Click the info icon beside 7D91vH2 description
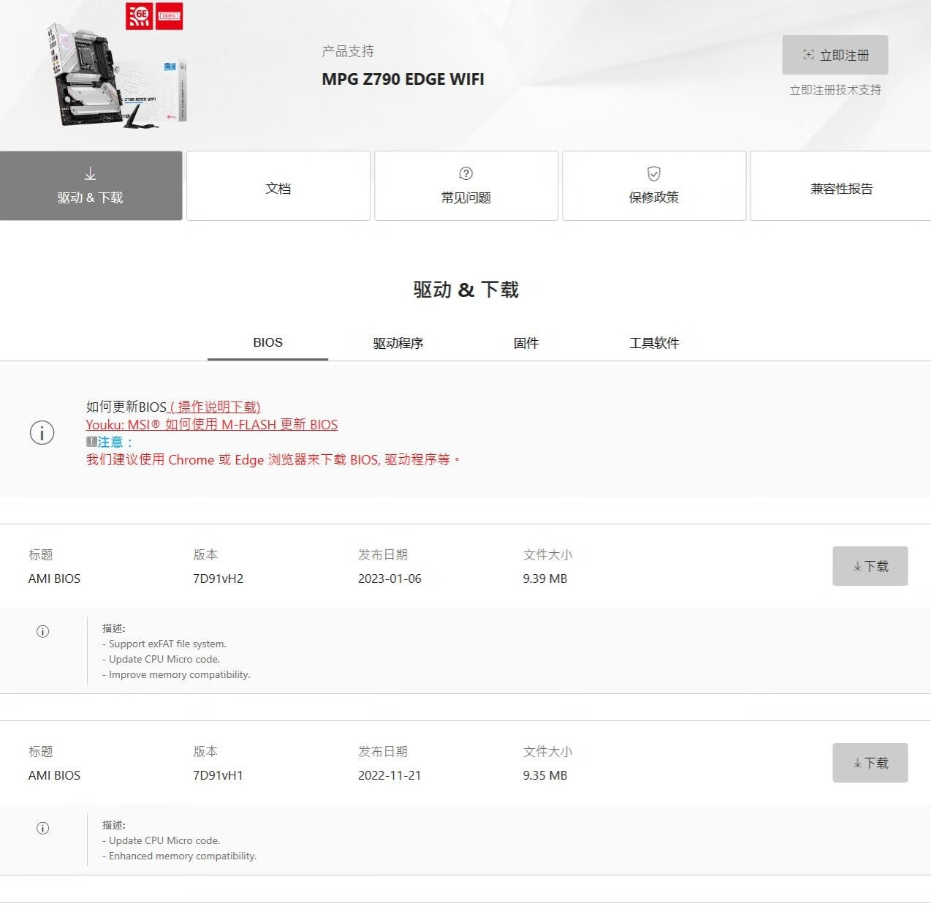 click(x=42, y=631)
